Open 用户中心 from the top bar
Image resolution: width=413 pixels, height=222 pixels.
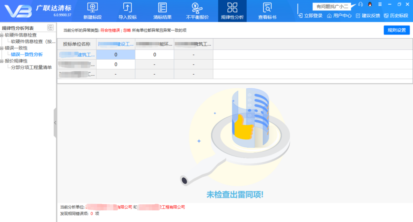pos(339,15)
